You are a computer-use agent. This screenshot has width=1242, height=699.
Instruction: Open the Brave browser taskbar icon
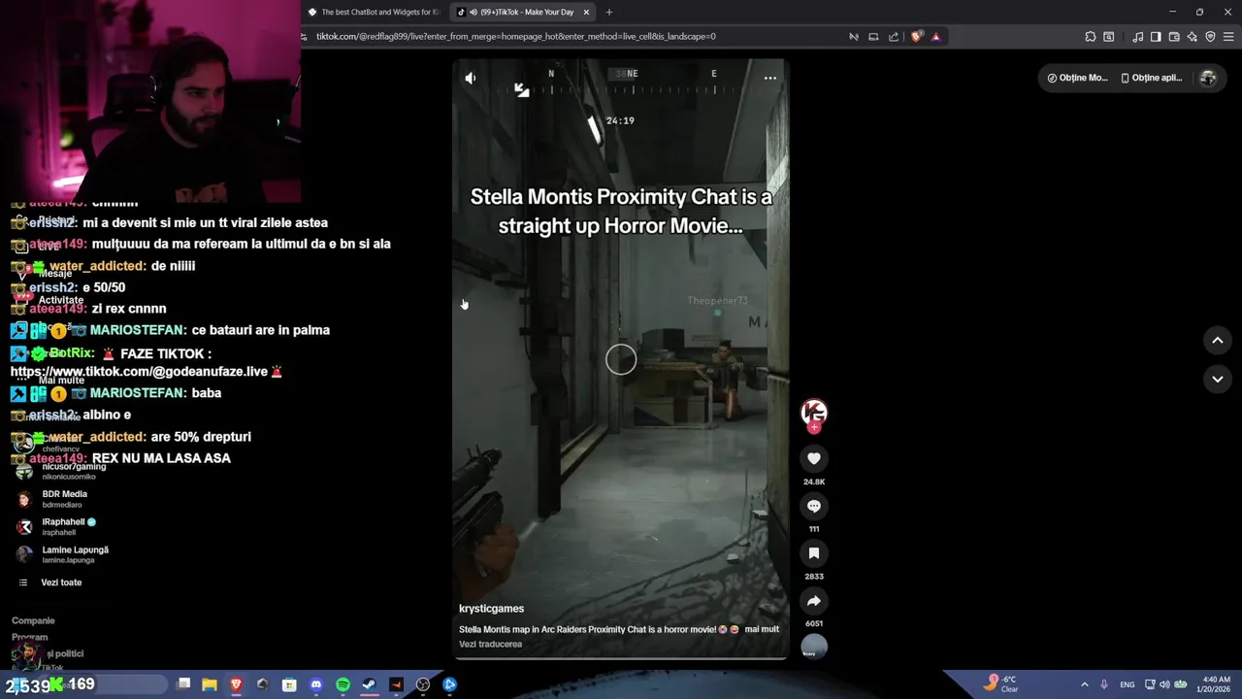tap(236, 684)
